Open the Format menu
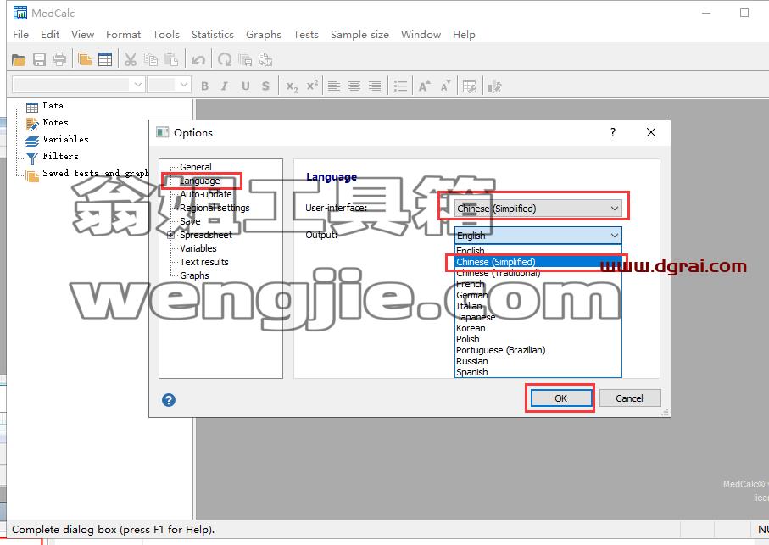Screen dimensions: 769x545 point(123,34)
